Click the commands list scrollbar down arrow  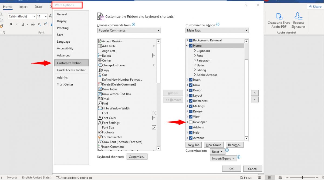(x=158, y=148)
